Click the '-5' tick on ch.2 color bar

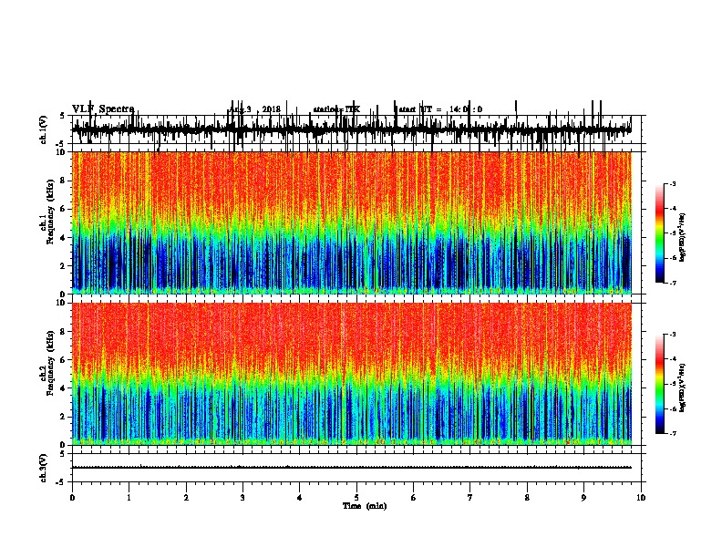pos(672,384)
